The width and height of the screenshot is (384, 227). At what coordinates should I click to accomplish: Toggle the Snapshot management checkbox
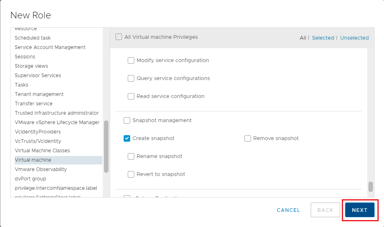pos(127,120)
